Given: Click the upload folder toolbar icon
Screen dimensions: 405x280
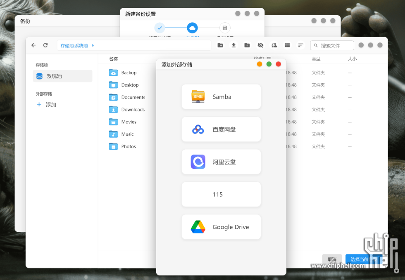Looking at the screenshot, I should (247, 45).
